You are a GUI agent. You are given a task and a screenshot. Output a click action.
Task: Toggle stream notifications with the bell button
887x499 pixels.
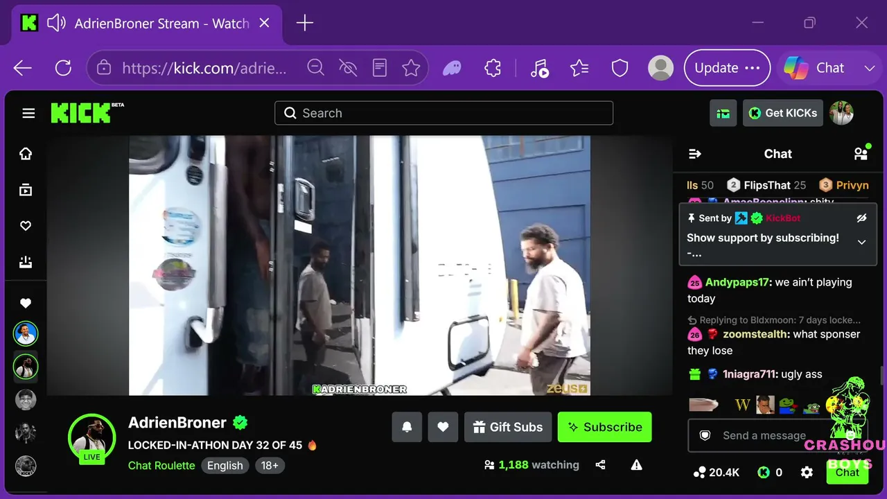(407, 427)
